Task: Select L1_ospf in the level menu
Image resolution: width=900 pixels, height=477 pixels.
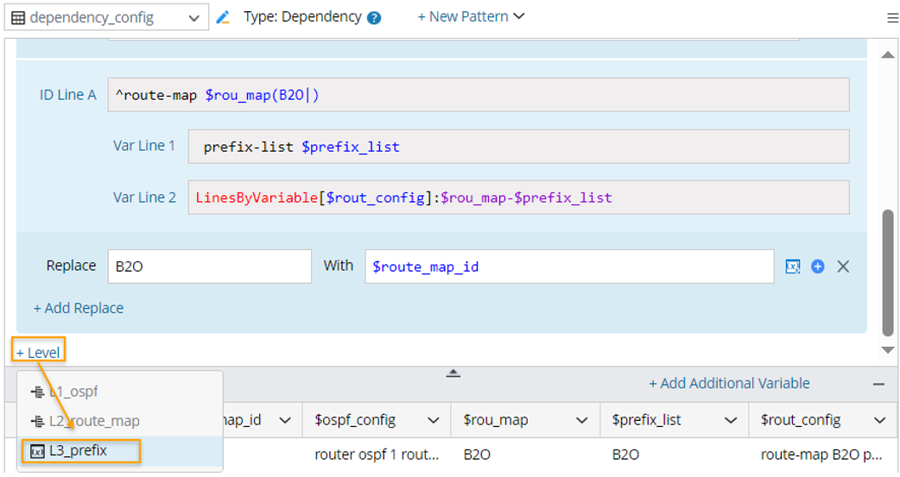Action: [x=74, y=392]
